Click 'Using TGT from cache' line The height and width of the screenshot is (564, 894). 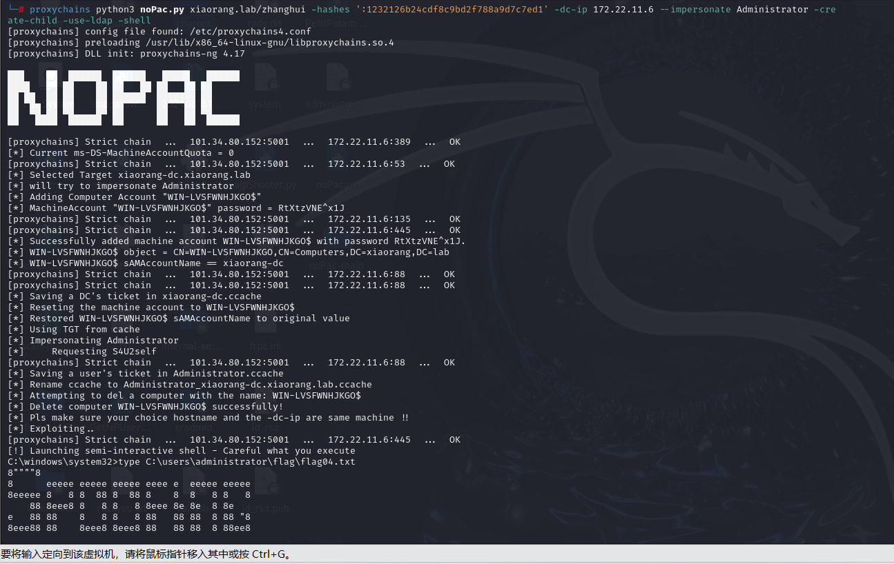click(74, 330)
